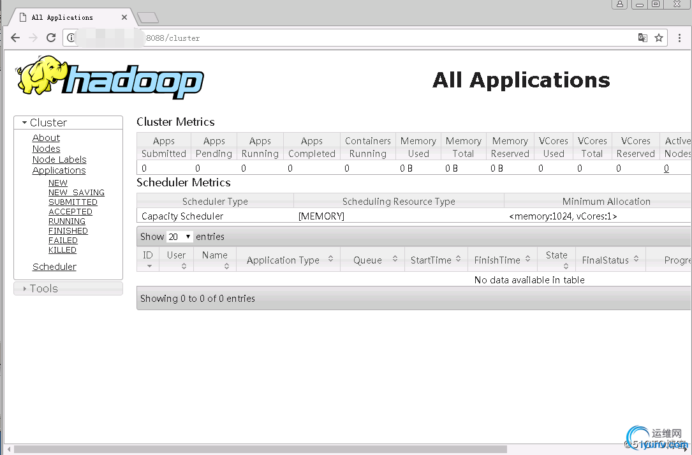Click the VCores Reserved column header
The width and height of the screenshot is (692, 455).
point(635,147)
